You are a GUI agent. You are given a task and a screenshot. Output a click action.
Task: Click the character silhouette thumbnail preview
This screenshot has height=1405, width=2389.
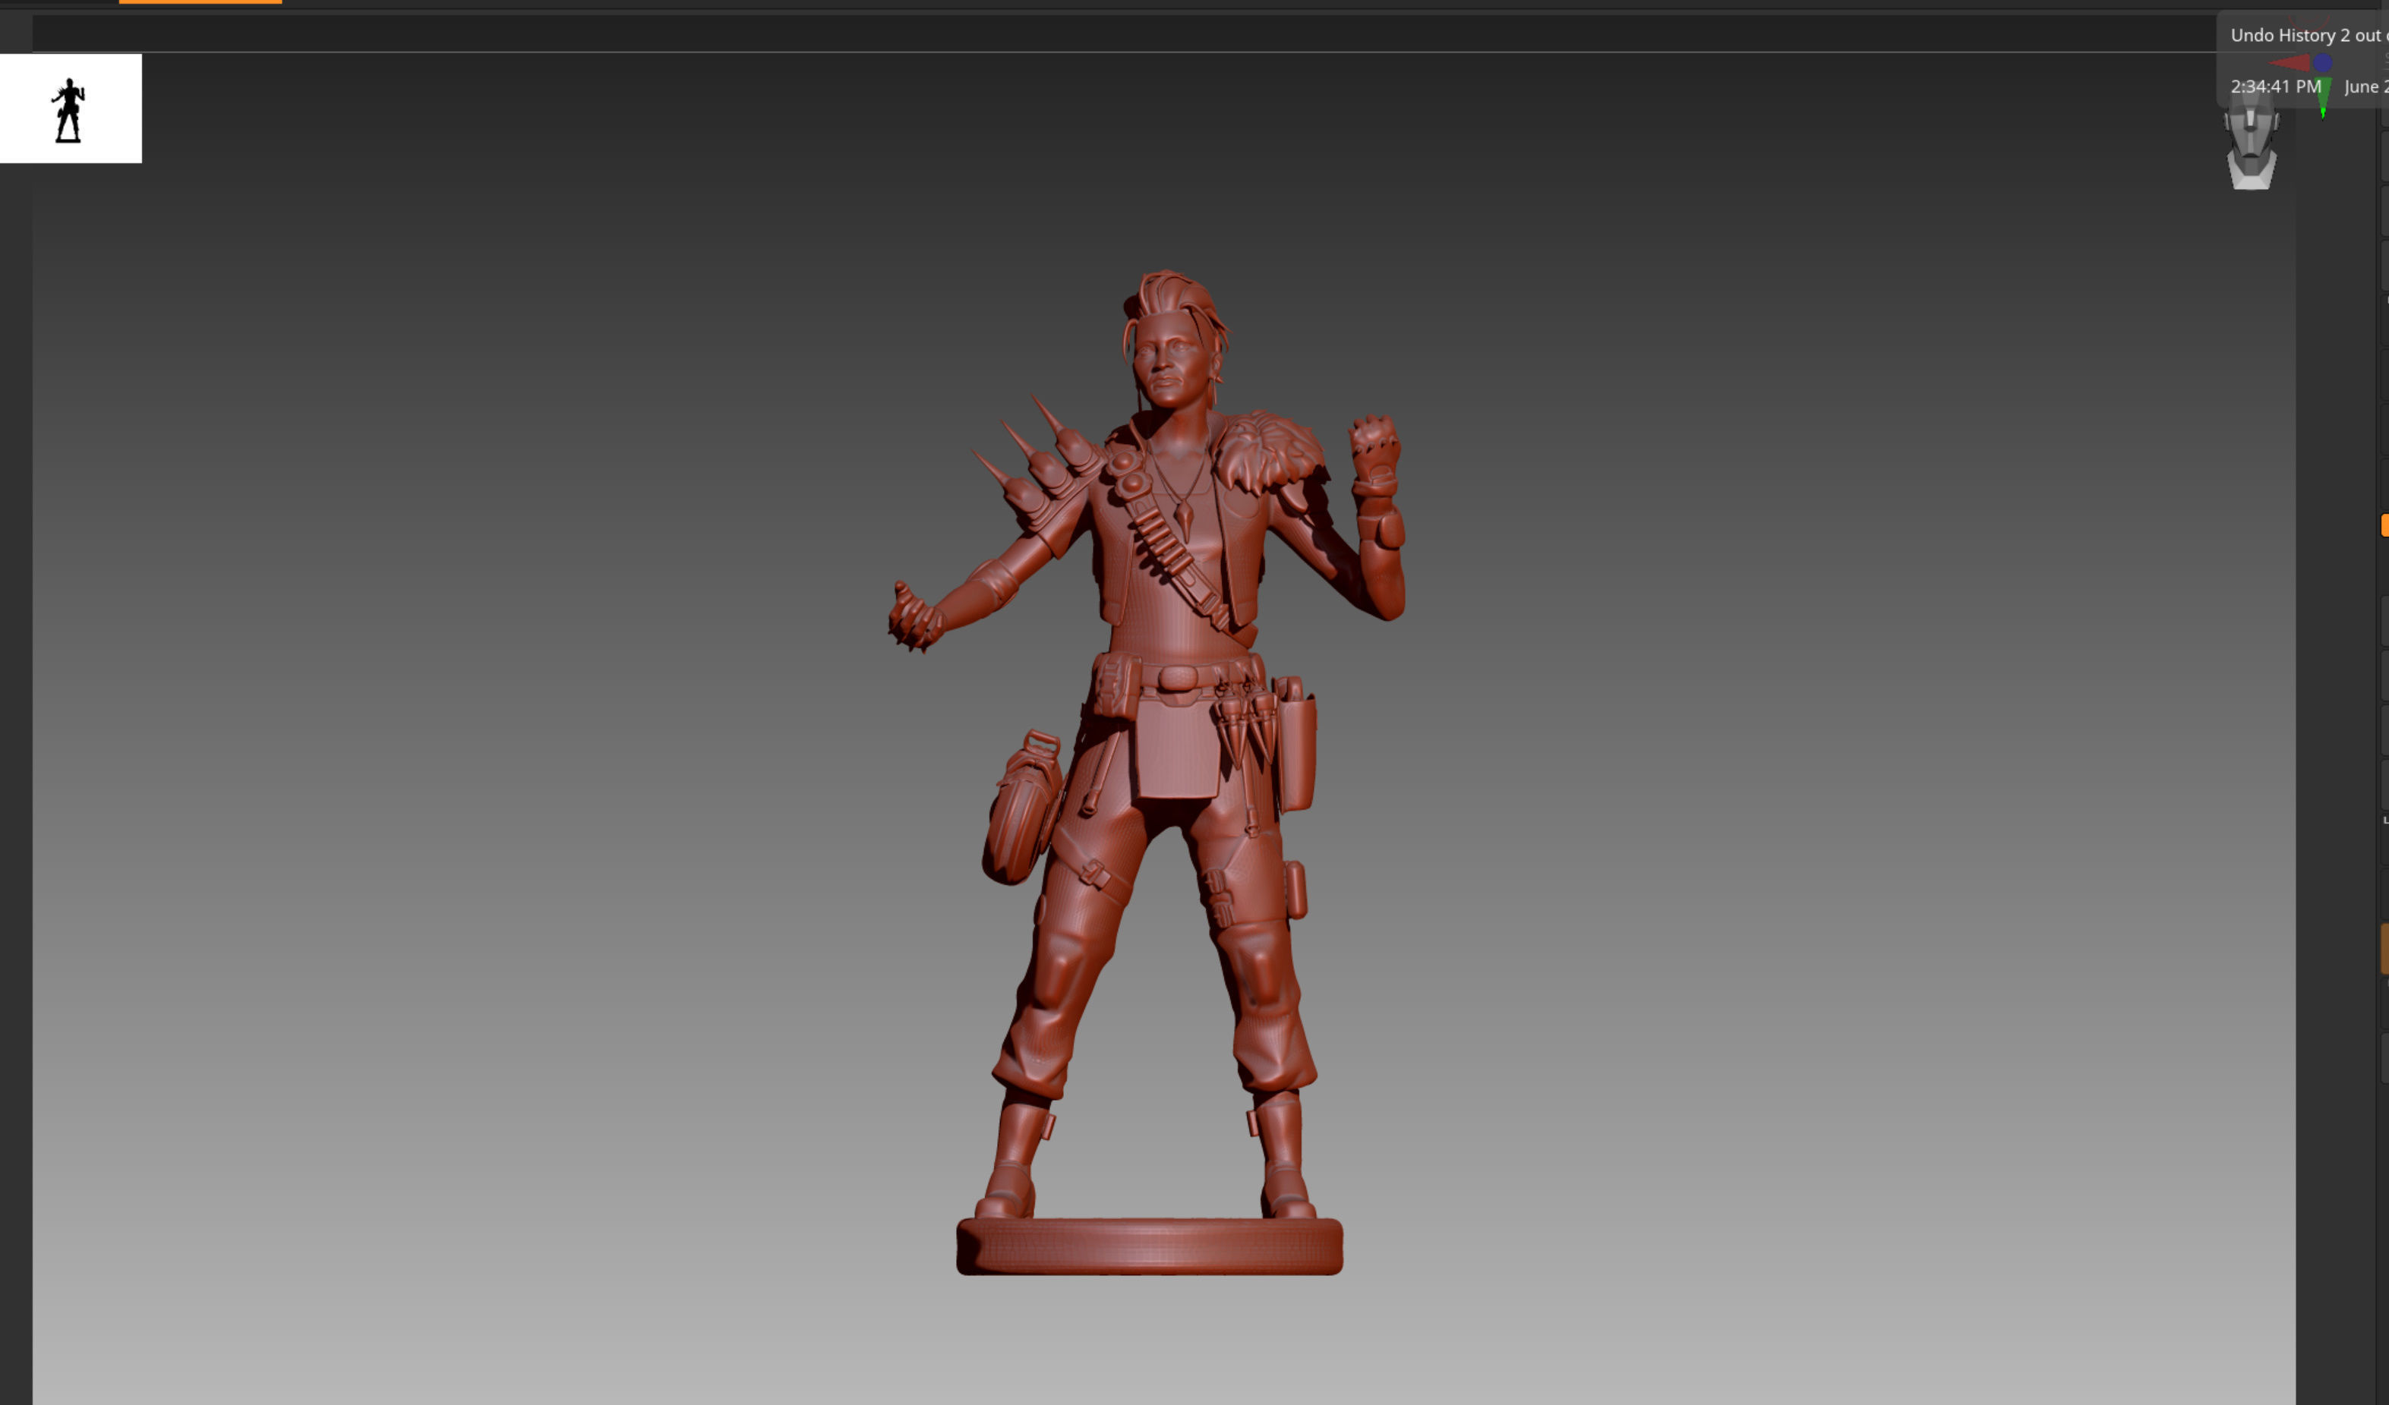coord(70,108)
